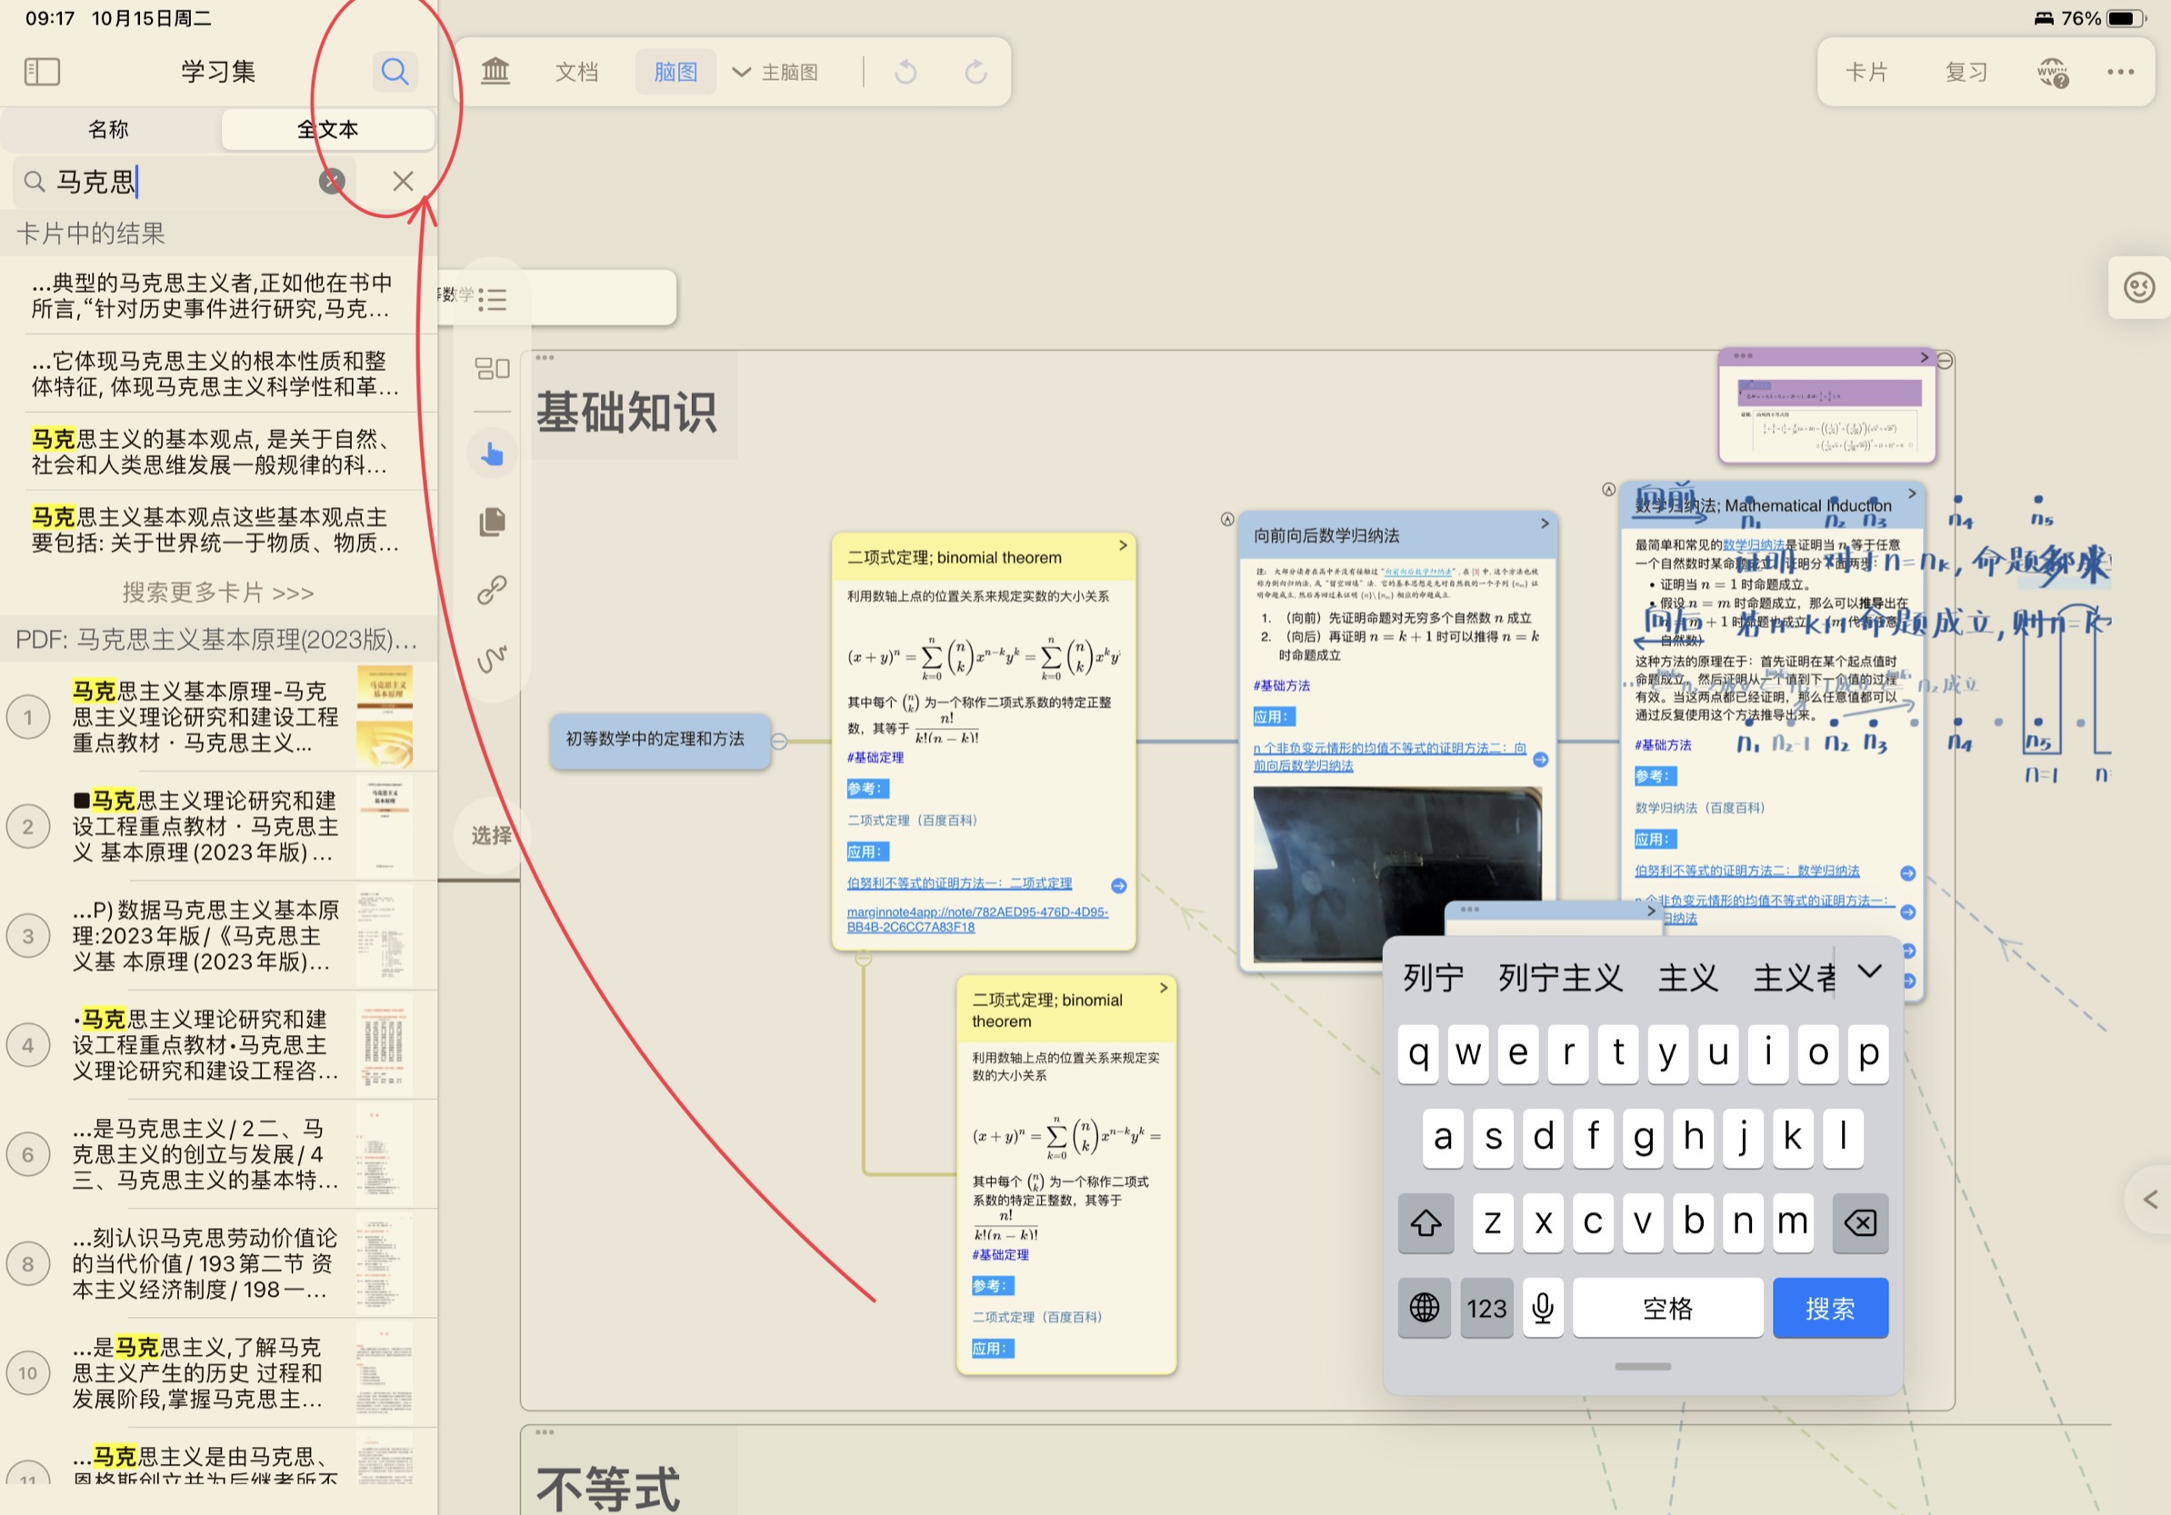Screen dimensions: 2171x1515
Task: Switch to the 文档 tab
Action: pyautogui.click(x=575, y=72)
